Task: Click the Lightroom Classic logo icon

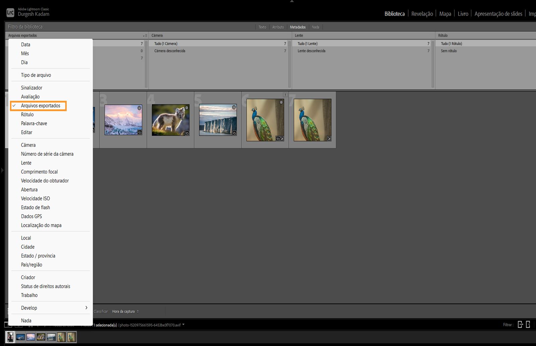Action: [10, 13]
